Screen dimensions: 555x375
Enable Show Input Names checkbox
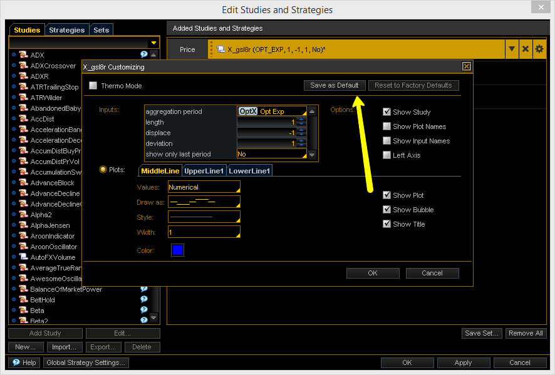click(387, 141)
